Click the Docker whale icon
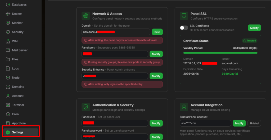Screen dimensions: 271x140 8,14
